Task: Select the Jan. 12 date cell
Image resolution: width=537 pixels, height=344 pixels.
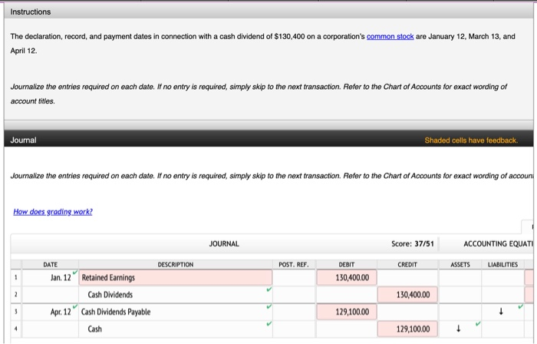Action: (51, 277)
